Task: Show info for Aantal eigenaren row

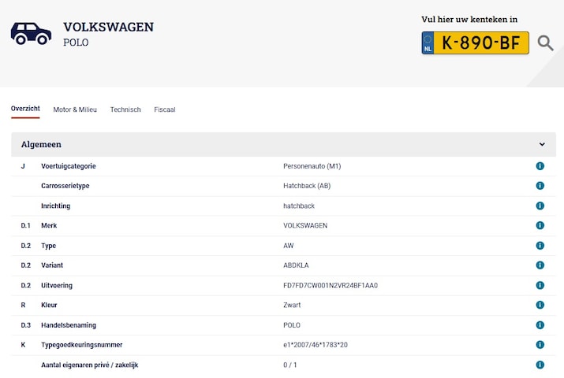Action: pos(540,365)
